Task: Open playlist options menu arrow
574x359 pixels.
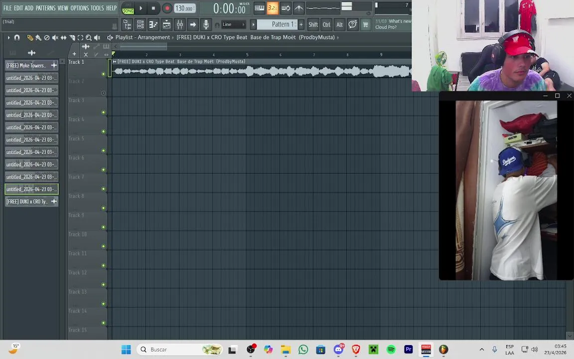Action: pyautogui.click(x=8, y=37)
